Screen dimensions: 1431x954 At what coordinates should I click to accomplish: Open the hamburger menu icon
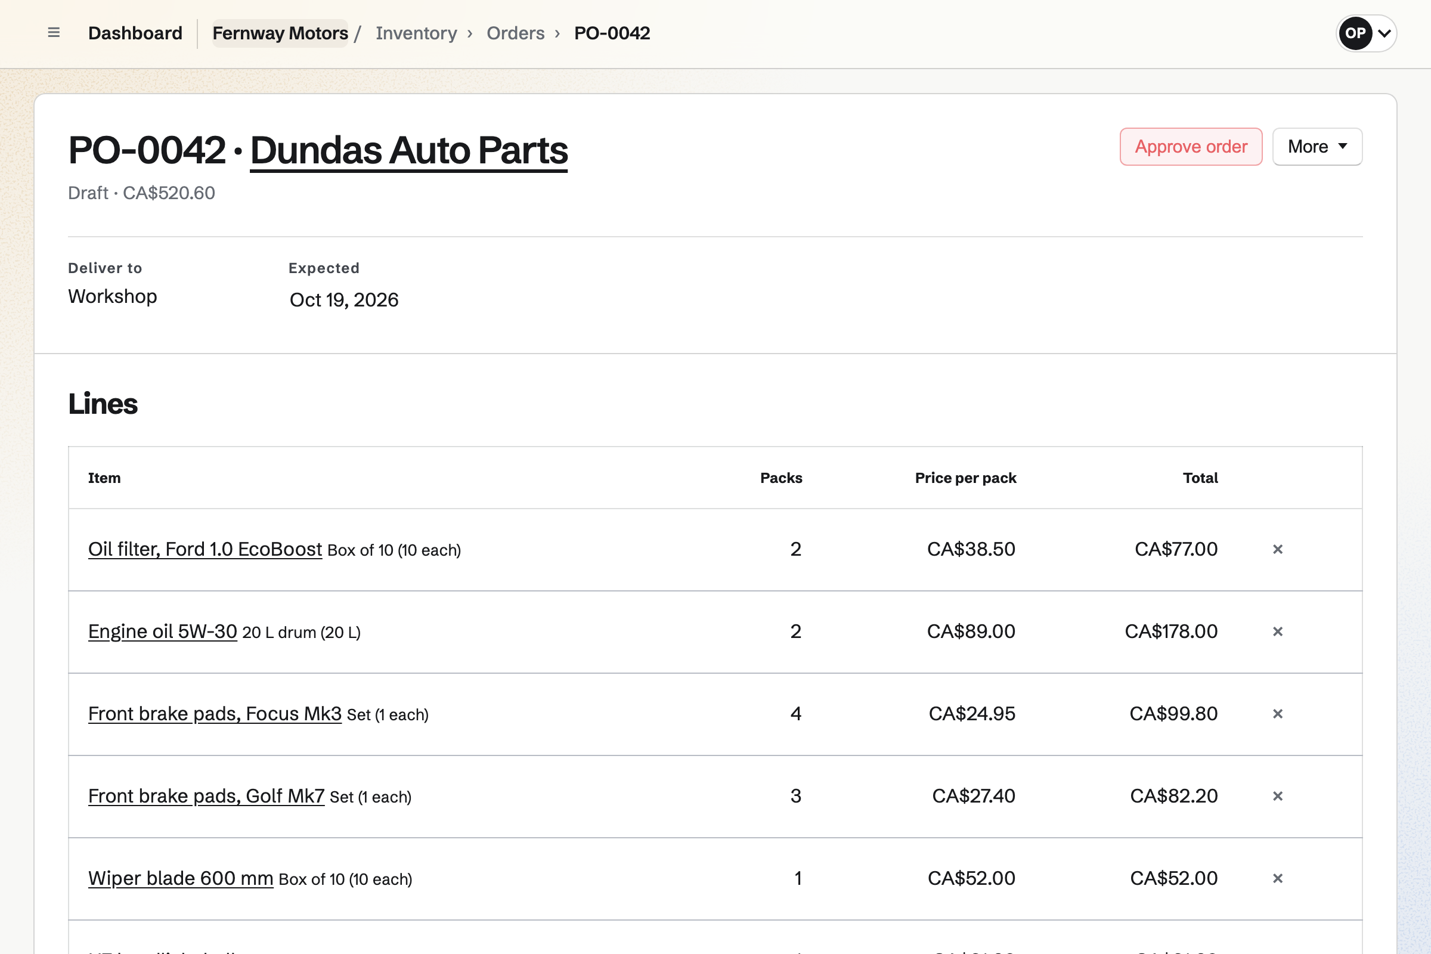tap(54, 33)
